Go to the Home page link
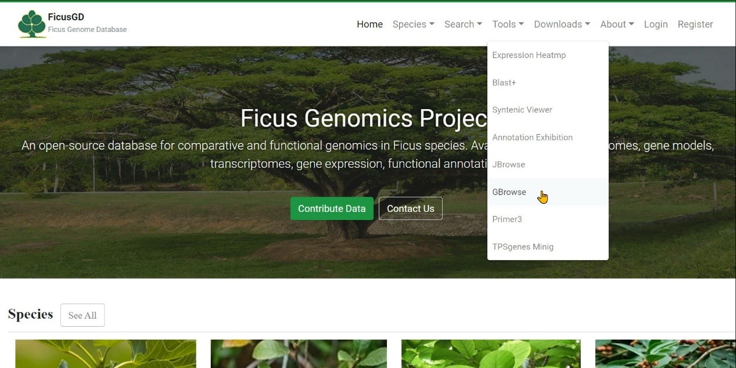 [x=369, y=24]
